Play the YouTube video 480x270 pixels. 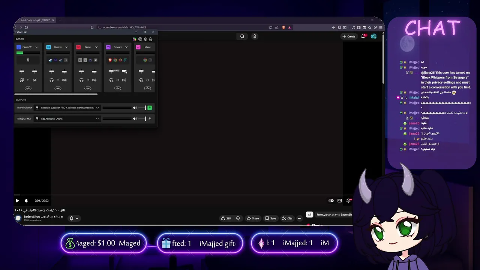(x=17, y=201)
